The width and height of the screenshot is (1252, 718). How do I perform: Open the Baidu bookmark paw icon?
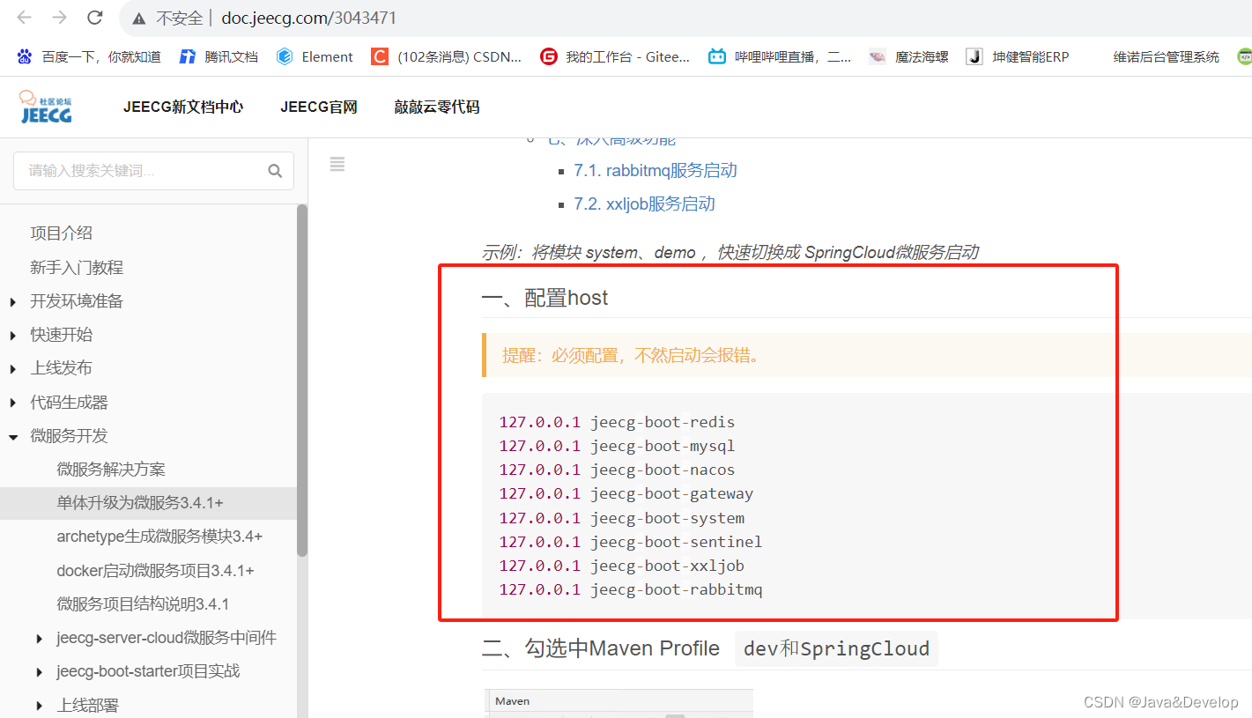(25, 56)
